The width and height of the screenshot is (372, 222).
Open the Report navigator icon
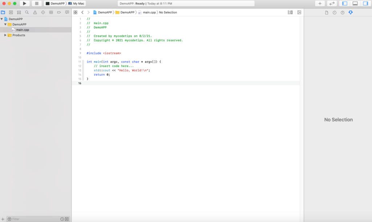67,12
